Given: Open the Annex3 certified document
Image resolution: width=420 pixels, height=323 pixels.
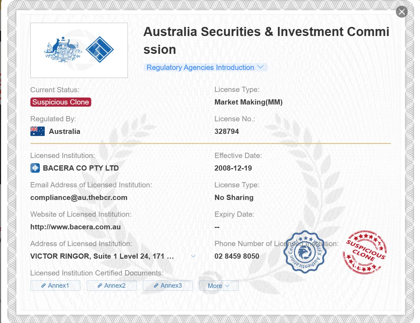Looking at the screenshot, I should point(168,286).
